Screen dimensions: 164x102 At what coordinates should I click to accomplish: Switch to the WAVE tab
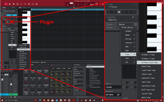coord(25,8)
